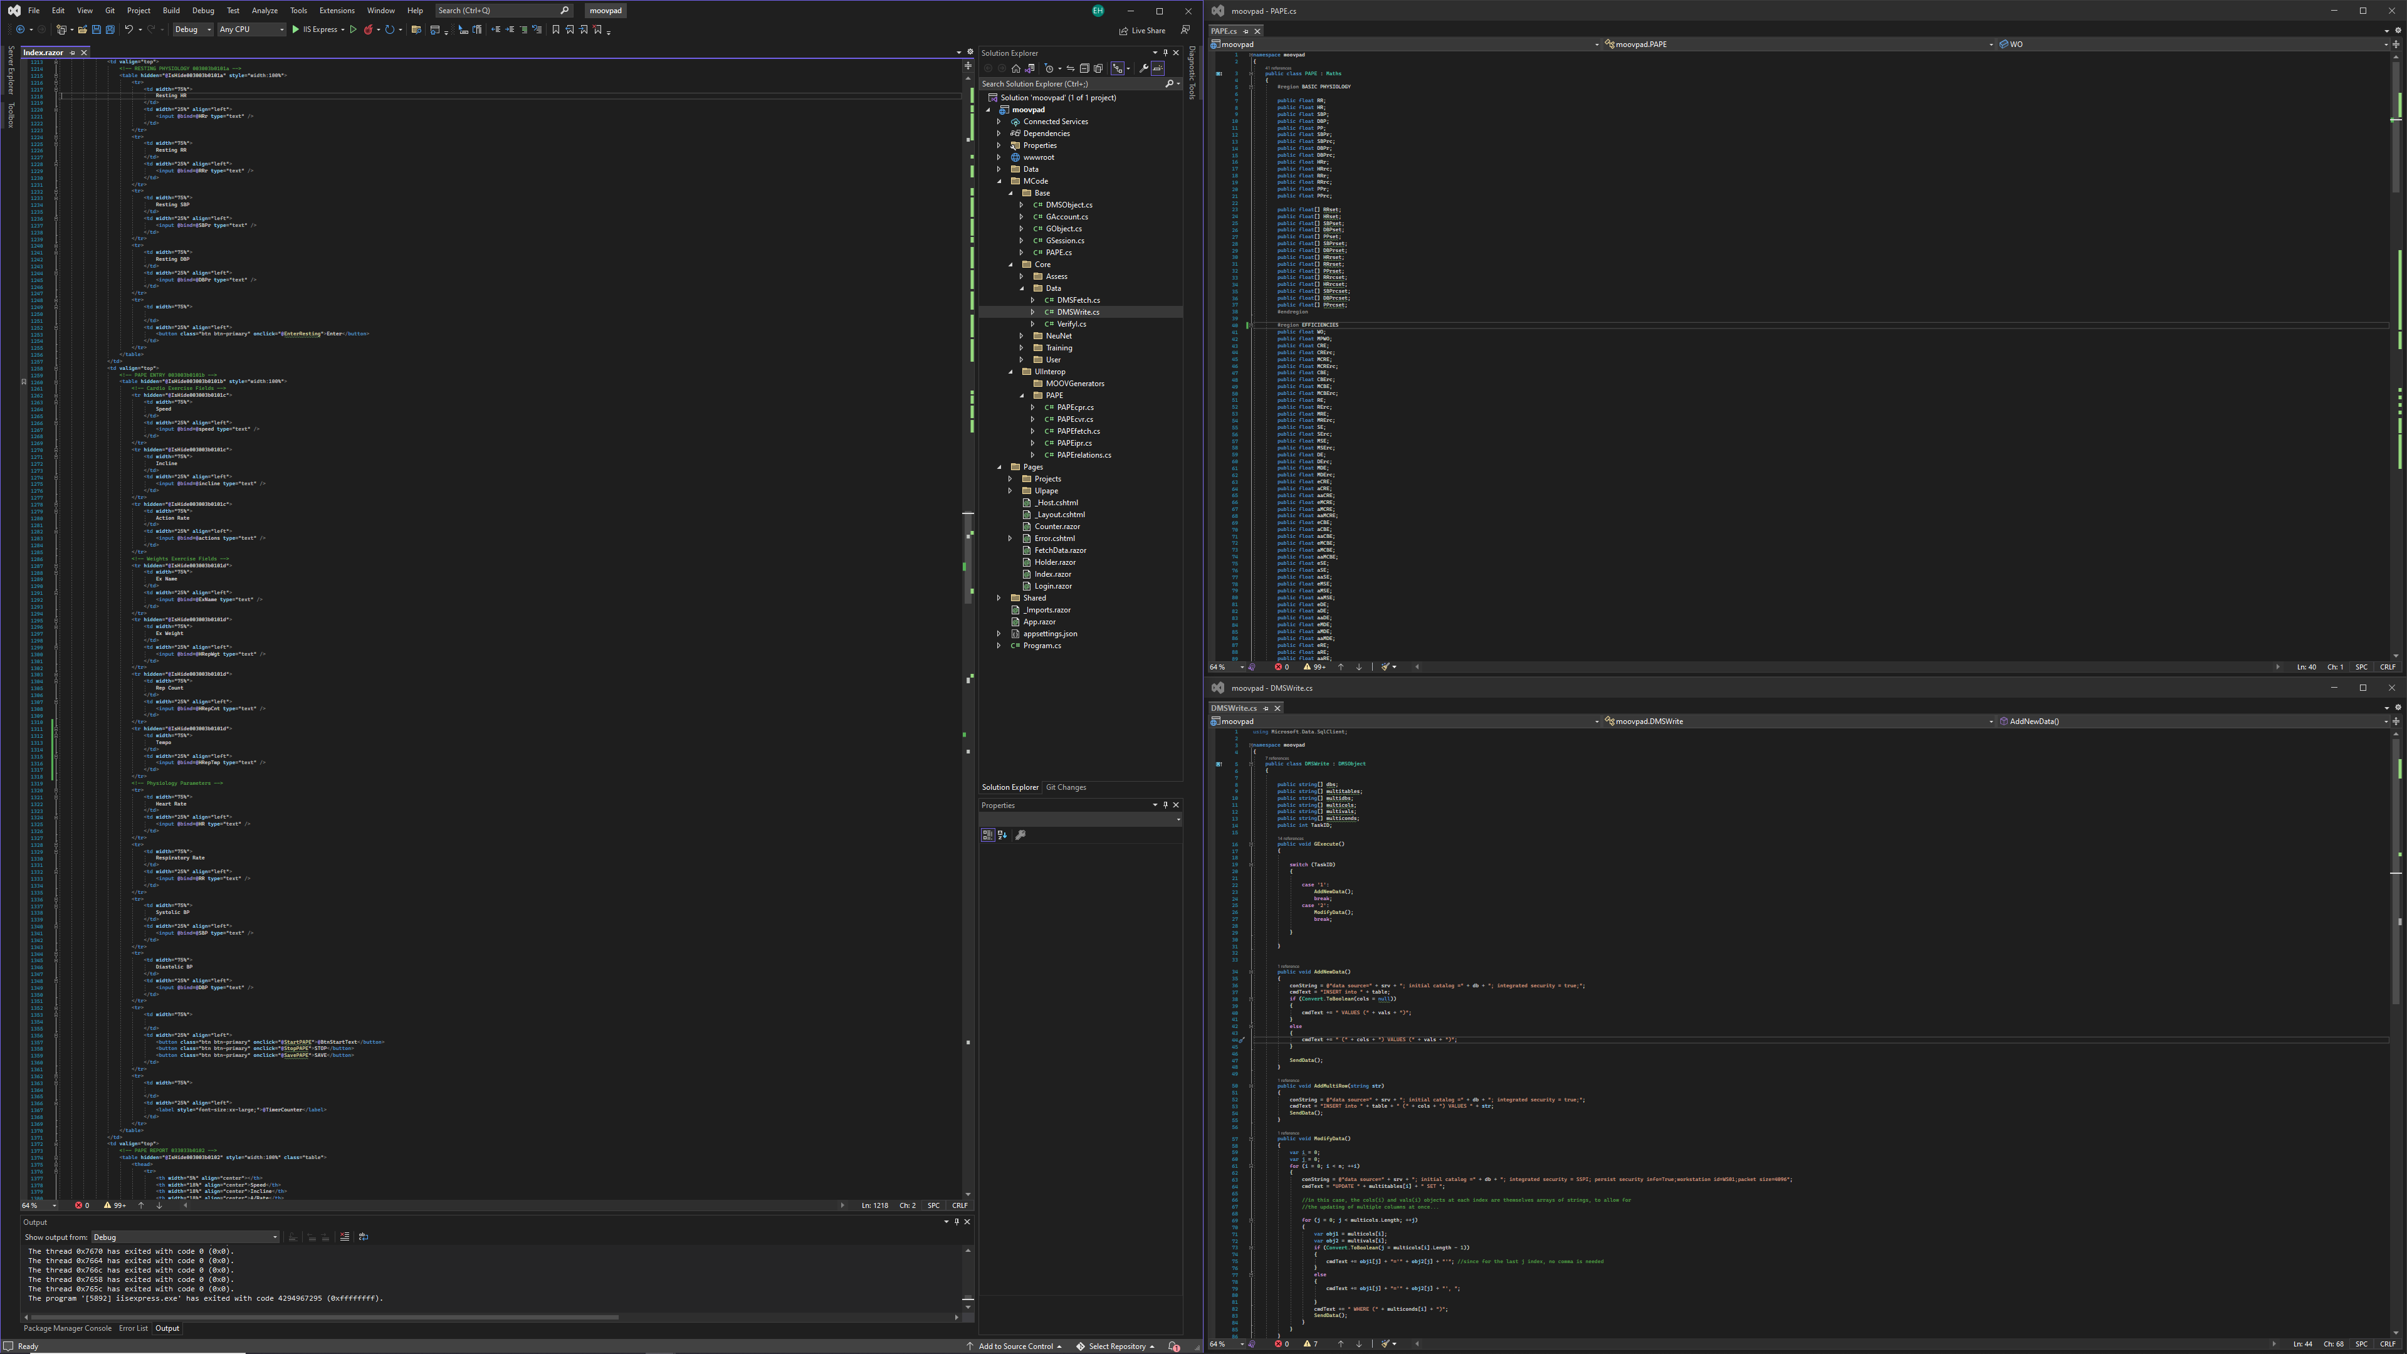Open Show output from Debug dropdown
The image size is (2407, 1354).
coord(185,1237)
